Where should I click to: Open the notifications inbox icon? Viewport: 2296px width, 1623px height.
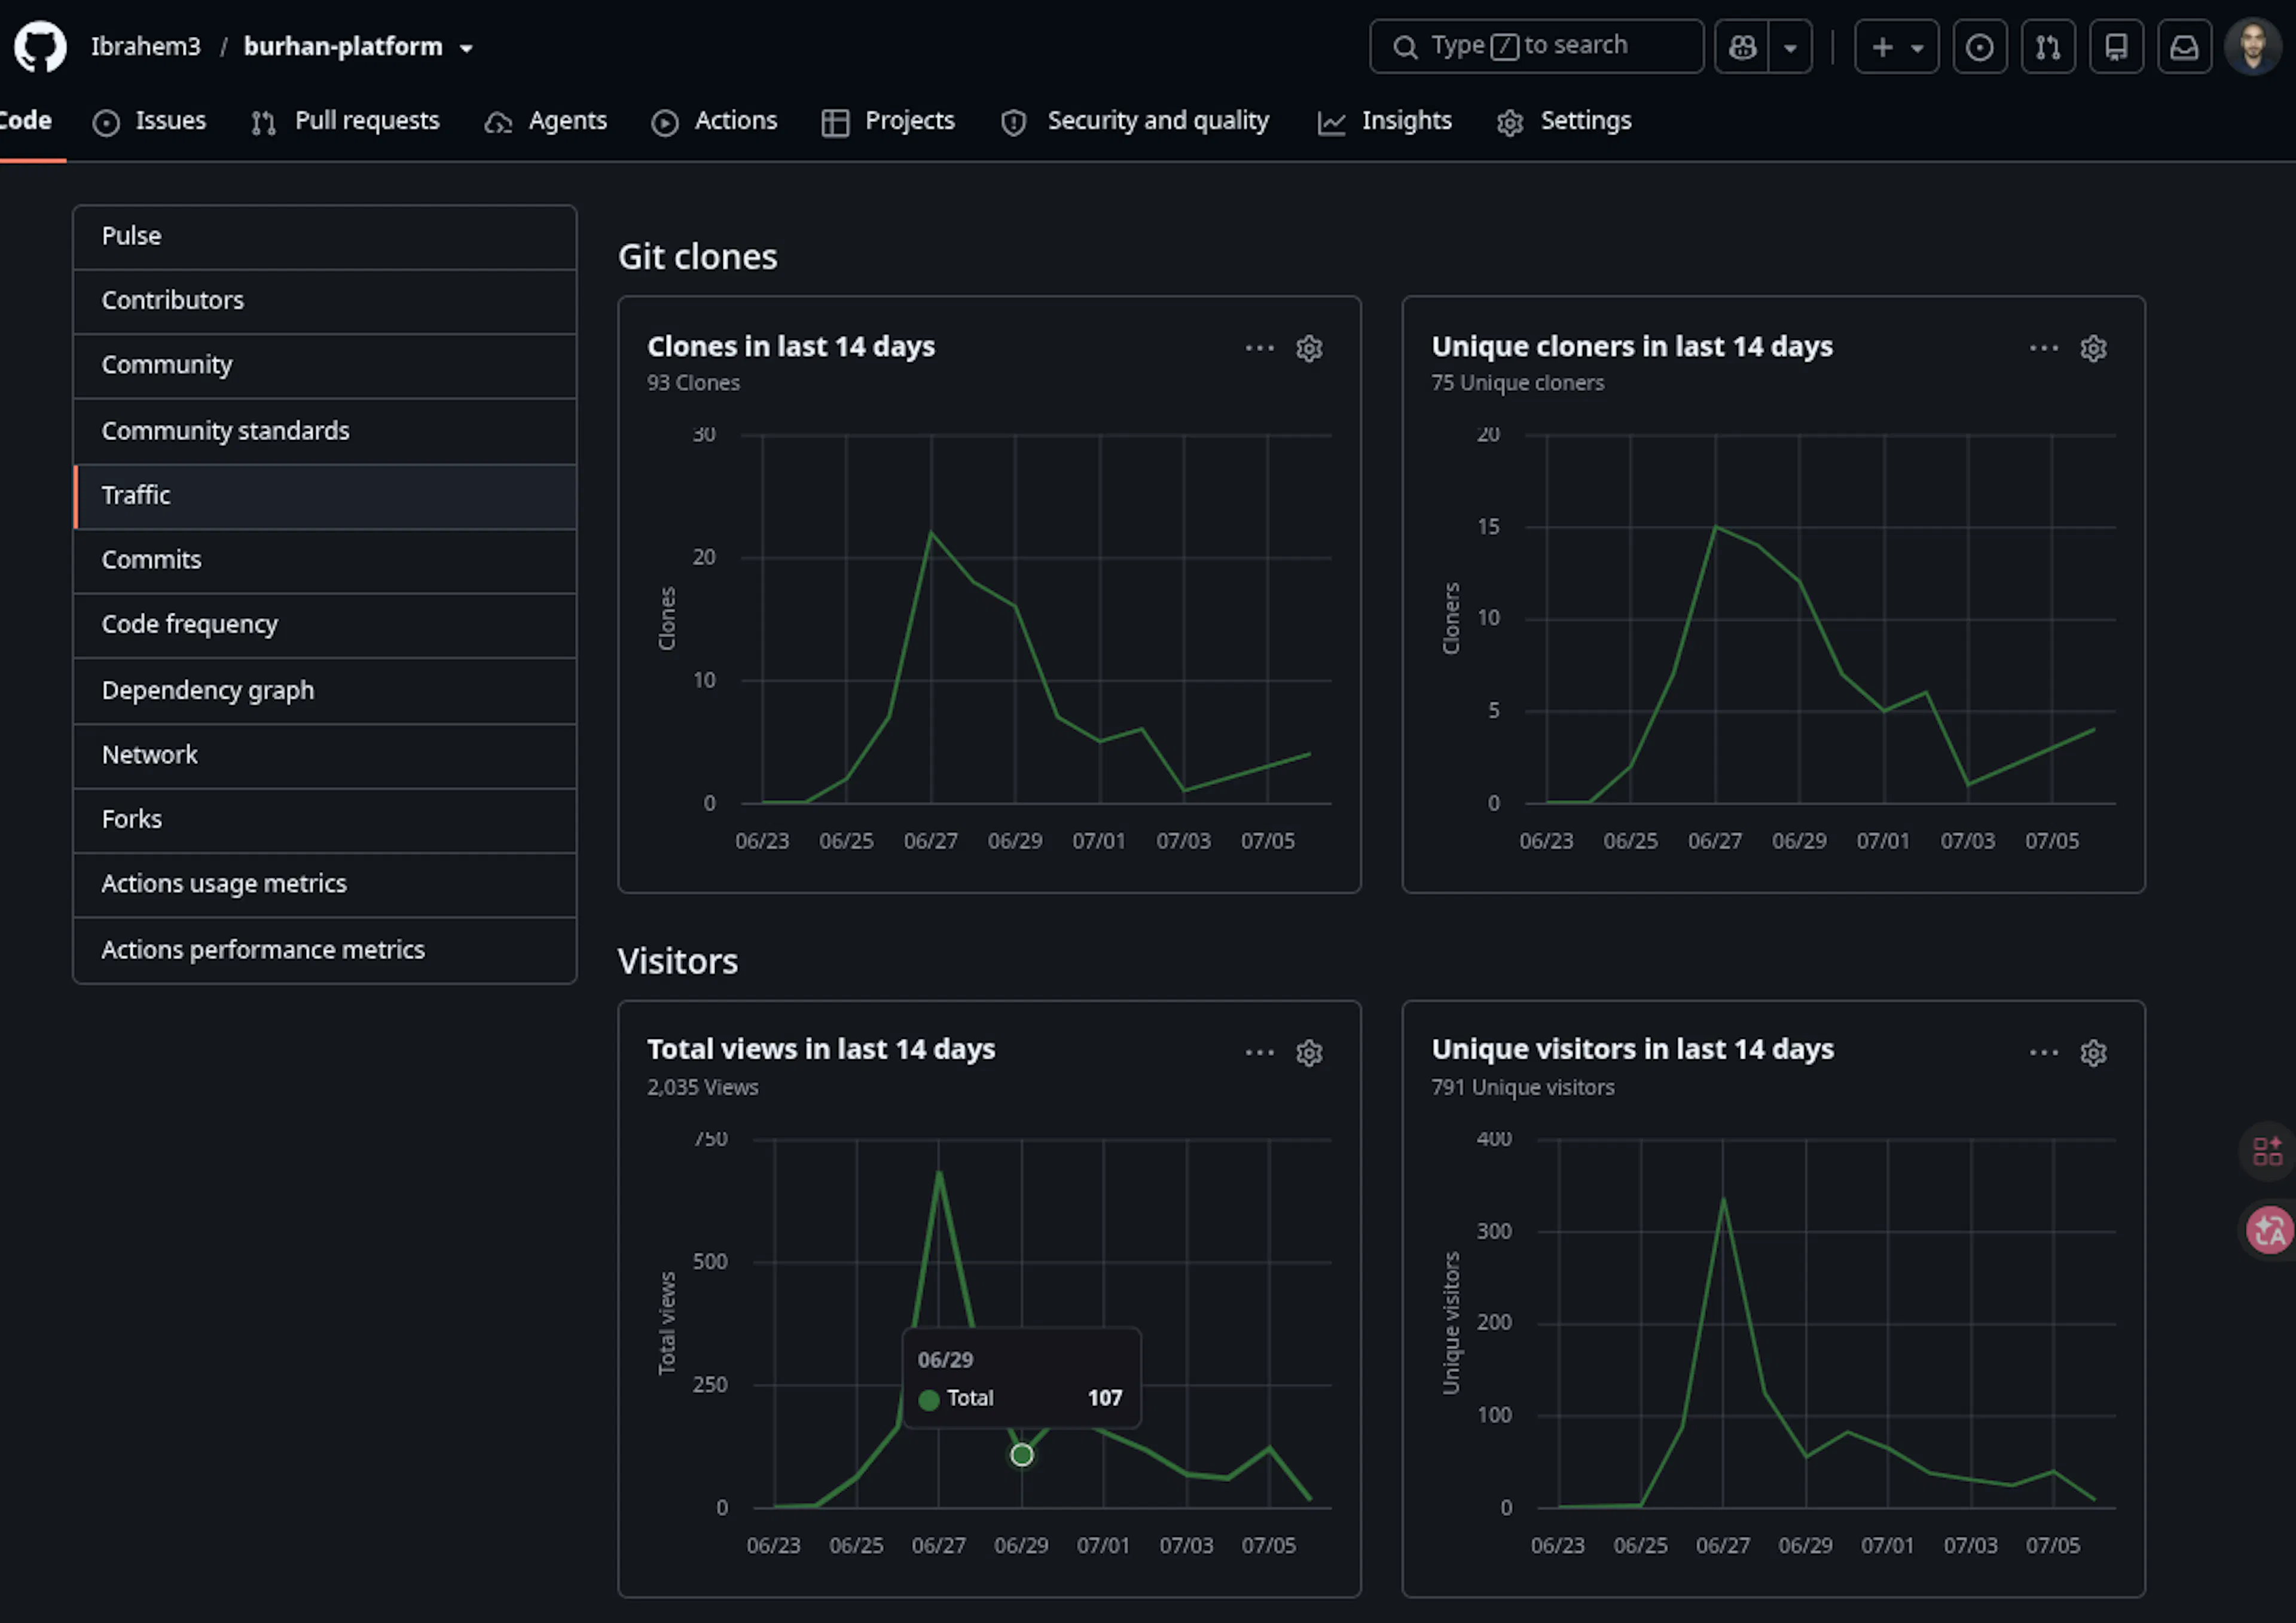coord(2184,47)
